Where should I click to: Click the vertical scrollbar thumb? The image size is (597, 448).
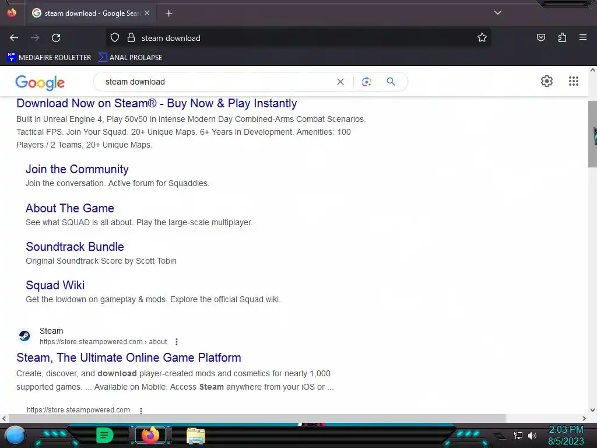pyautogui.click(x=592, y=134)
